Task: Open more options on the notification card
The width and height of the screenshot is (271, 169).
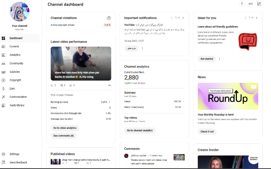Action: (142, 48)
